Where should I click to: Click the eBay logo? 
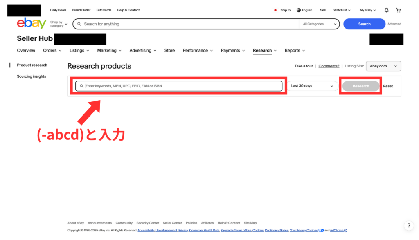32,23
